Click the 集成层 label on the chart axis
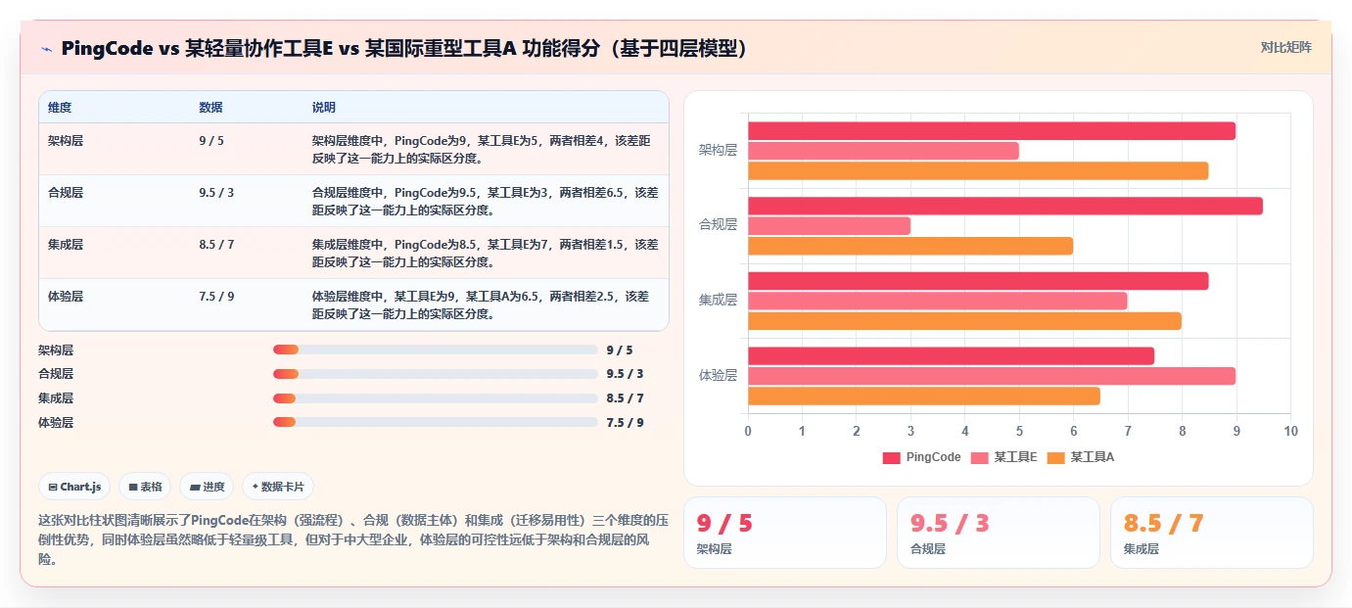The width and height of the screenshot is (1352, 608). [718, 301]
